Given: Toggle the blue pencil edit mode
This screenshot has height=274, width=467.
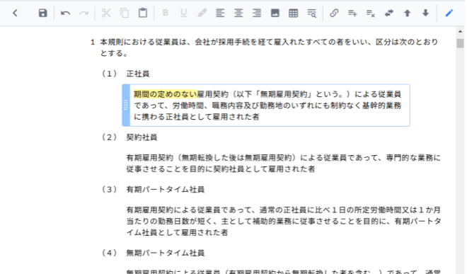Looking at the screenshot, I should pos(449,13).
